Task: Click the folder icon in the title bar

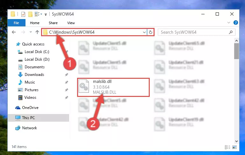Action: (13, 14)
